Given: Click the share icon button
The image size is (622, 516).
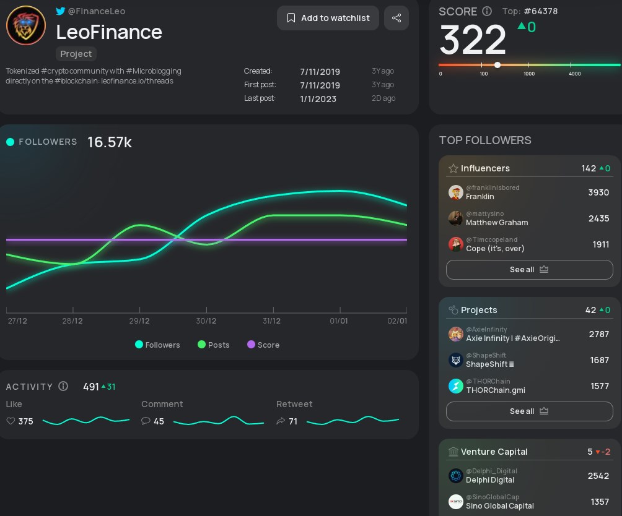Looking at the screenshot, I should [x=396, y=18].
